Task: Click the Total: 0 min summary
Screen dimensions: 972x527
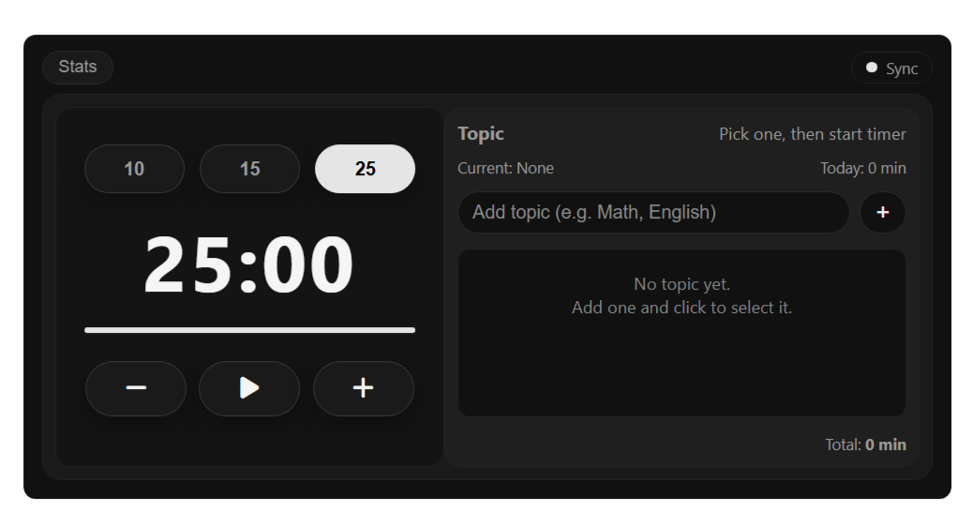Action: coord(865,444)
